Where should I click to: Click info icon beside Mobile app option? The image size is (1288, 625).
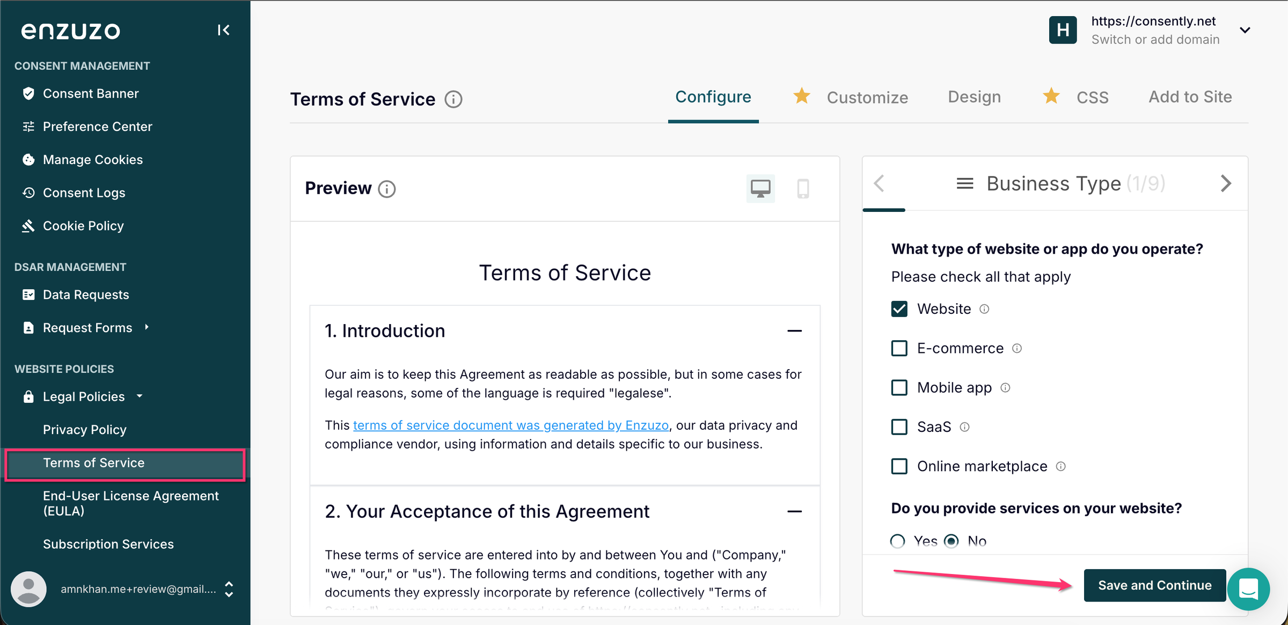tap(1005, 387)
